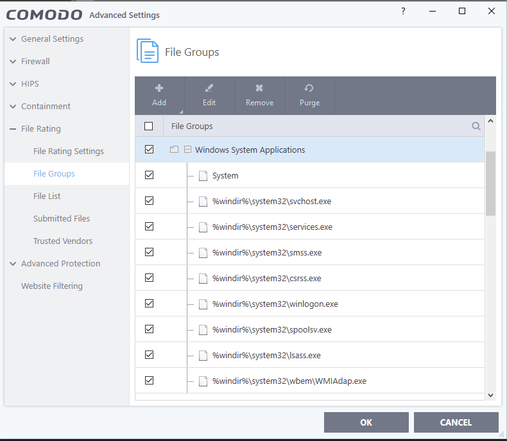This screenshot has width=507, height=441.
Task: Click the Remove toolbar label
Action: pos(259,103)
